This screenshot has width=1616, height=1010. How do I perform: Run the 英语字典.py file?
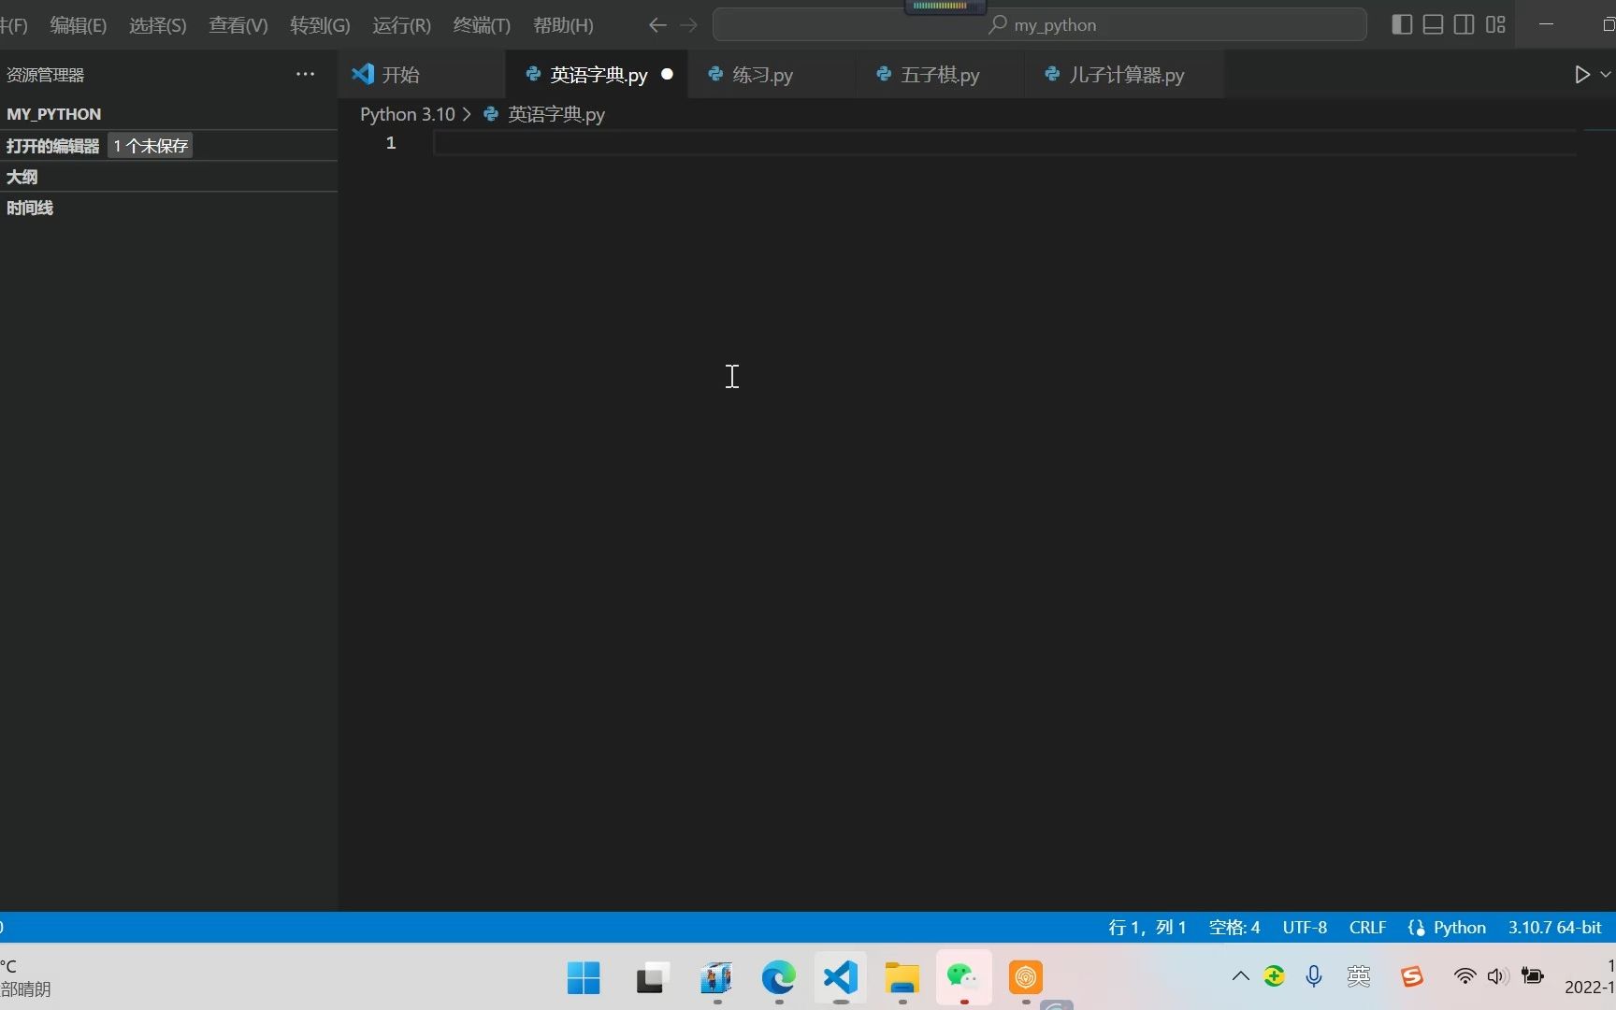pos(1581,74)
